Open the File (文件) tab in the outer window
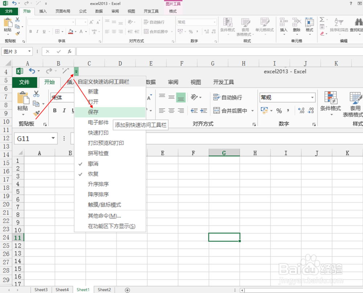 [x=9, y=11]
